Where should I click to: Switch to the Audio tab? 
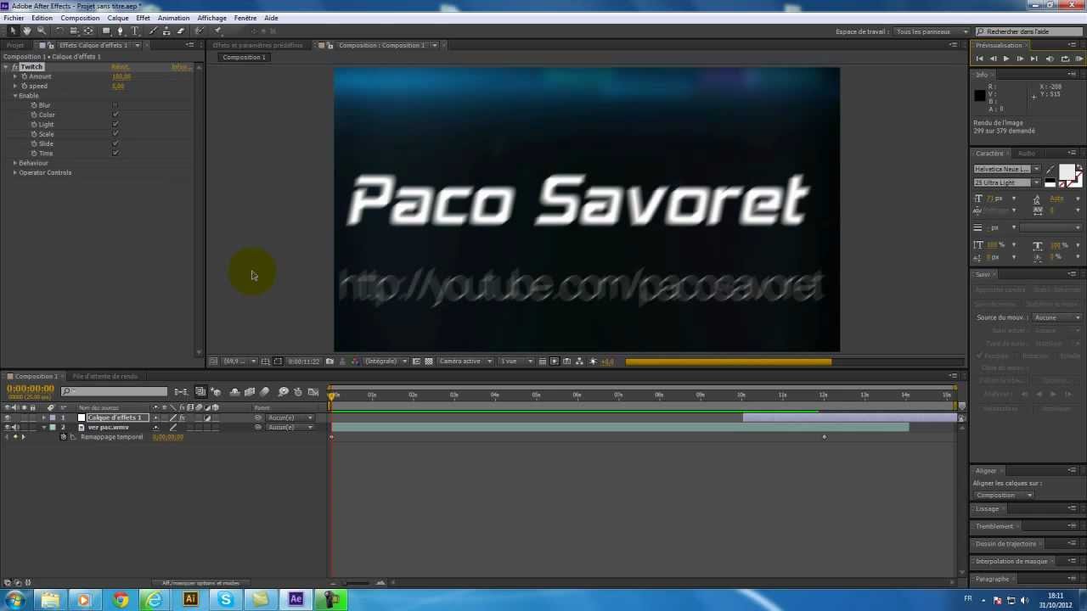click(x=1027, y=154)
